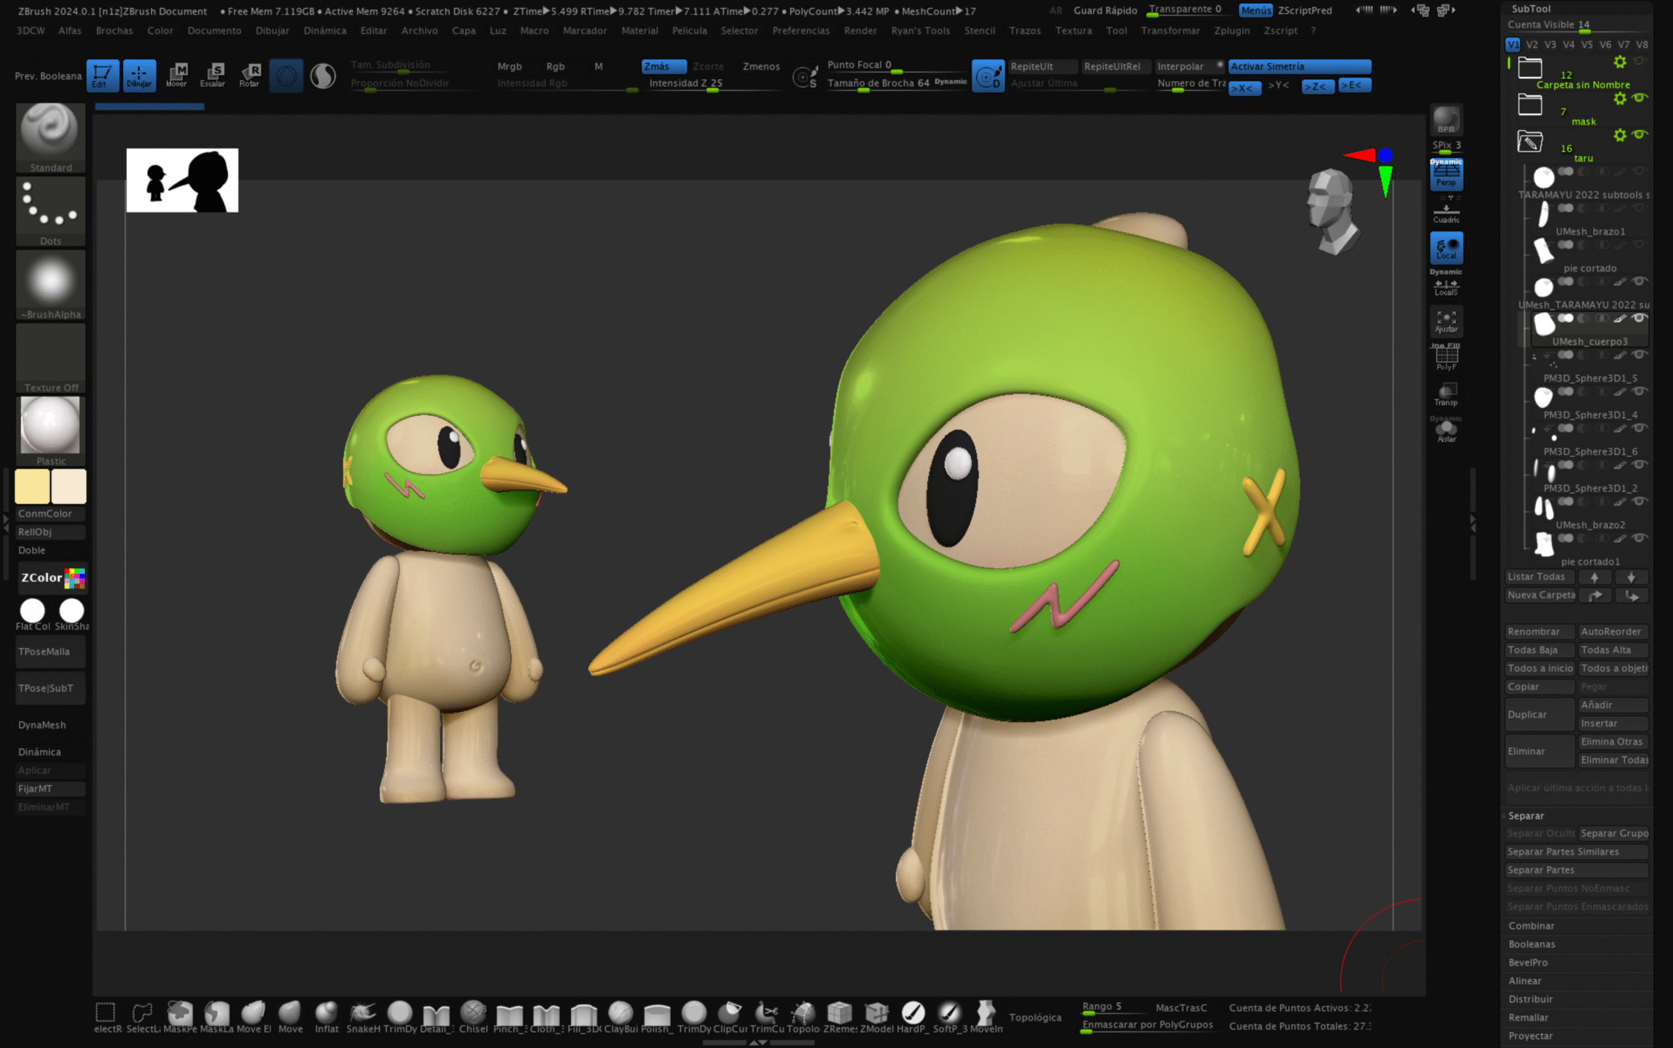The width and height of the screenshot is (1673, 1048).
Task: Click the Separar Partes button
Action: [1576, 870]
